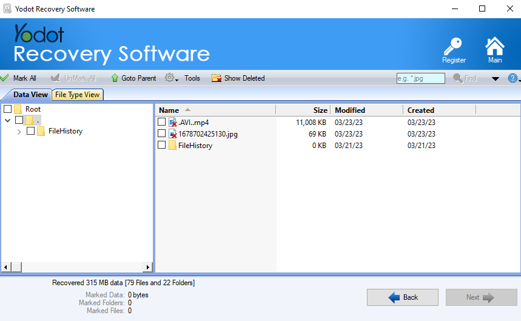521x321 pixels.
Task: Check the FileHistory checkbox in tree
Action: (x=30, y=131)
